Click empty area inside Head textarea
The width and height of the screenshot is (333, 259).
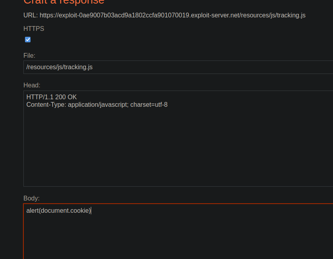[x=178, y=150]
